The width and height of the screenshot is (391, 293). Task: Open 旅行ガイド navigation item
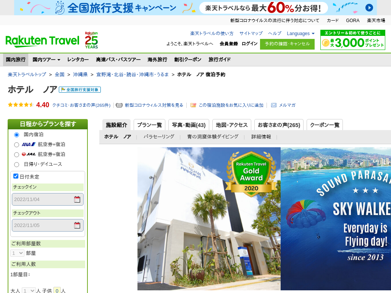pos(220,60)
